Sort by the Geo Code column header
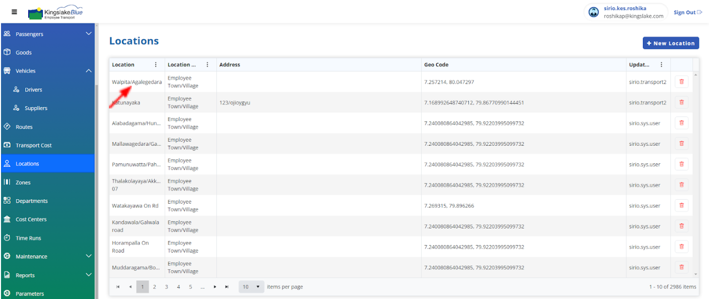This screenshot has height=299, width=712. coord(524,65)
